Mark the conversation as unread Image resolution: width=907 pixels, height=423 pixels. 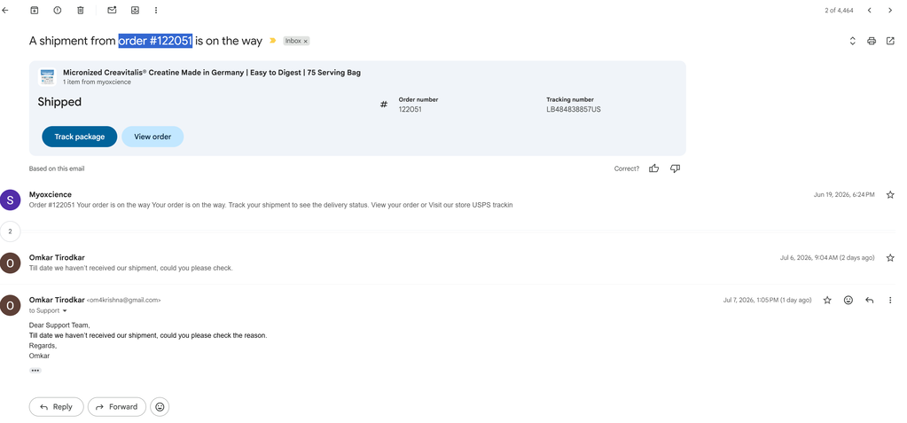(x=113, y=11)
